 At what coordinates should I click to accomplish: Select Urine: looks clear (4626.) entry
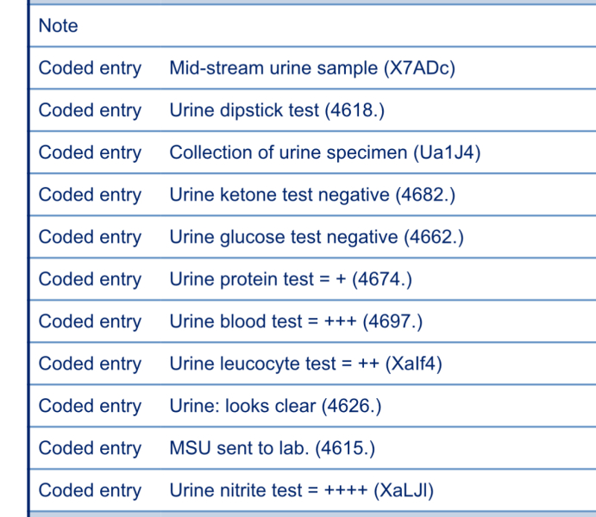pyautogui.click(x=275, y=406)
